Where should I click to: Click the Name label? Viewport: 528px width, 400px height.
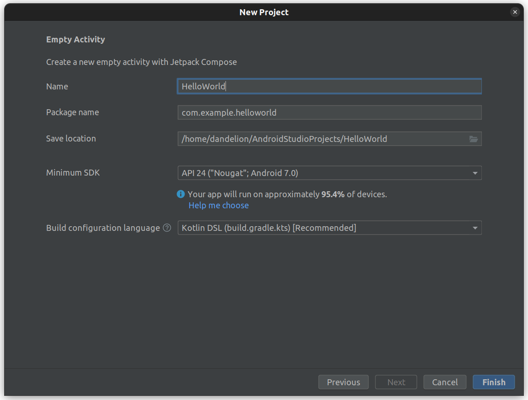pos(57,86)
